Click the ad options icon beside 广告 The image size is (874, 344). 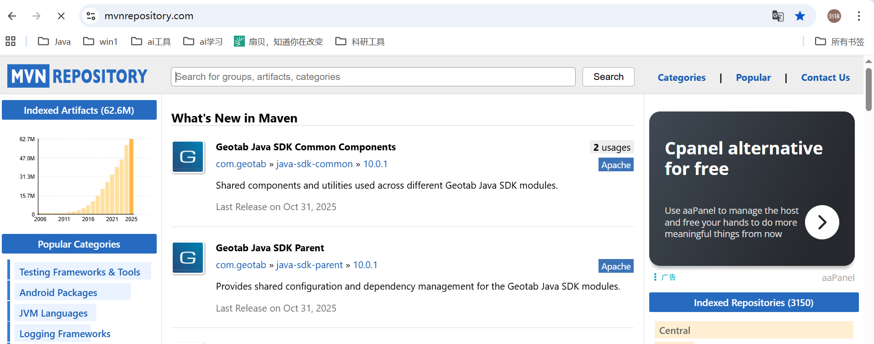pyautogui.click(x=655, y=277)
